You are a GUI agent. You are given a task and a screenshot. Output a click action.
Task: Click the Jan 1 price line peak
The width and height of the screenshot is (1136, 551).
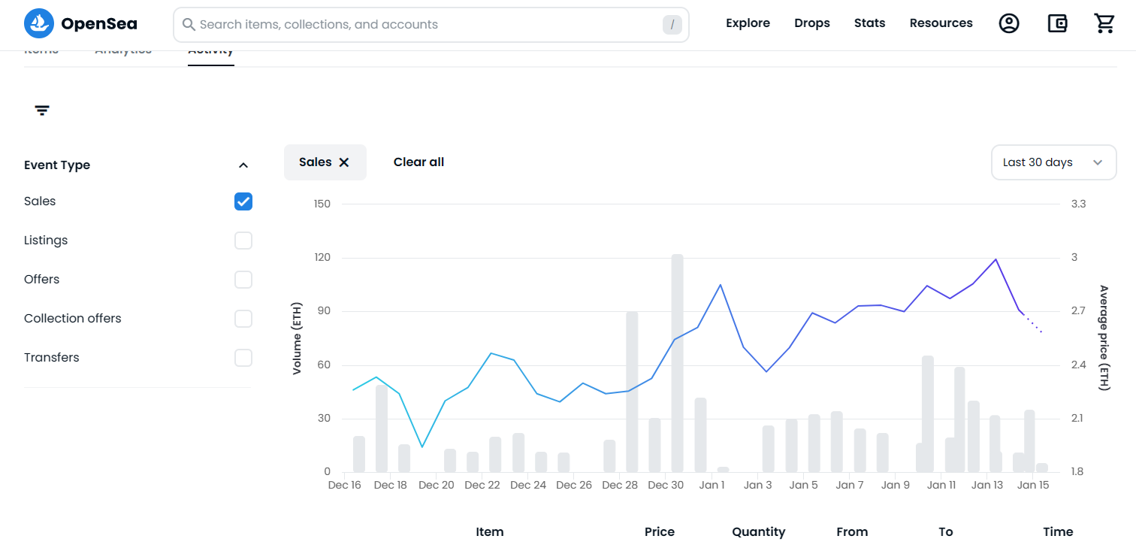(x=721, y=285)
